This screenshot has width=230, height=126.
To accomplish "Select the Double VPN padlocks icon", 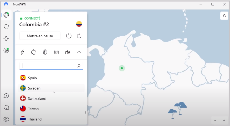I will (x=68, y=52).
